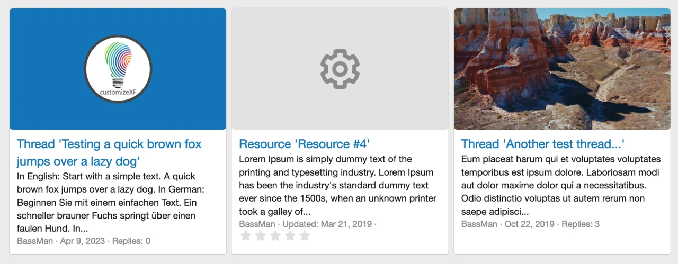Click the Lorem Ipsum description snippet
Viewport: 678px width, 264px height.
(337, 185)
